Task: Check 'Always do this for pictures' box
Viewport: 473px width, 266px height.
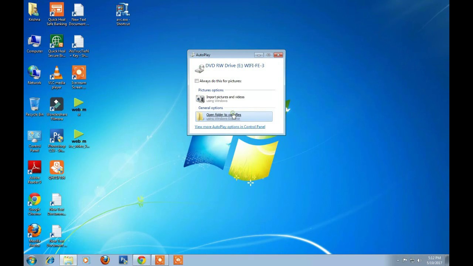Action: (x=197, y=81)
